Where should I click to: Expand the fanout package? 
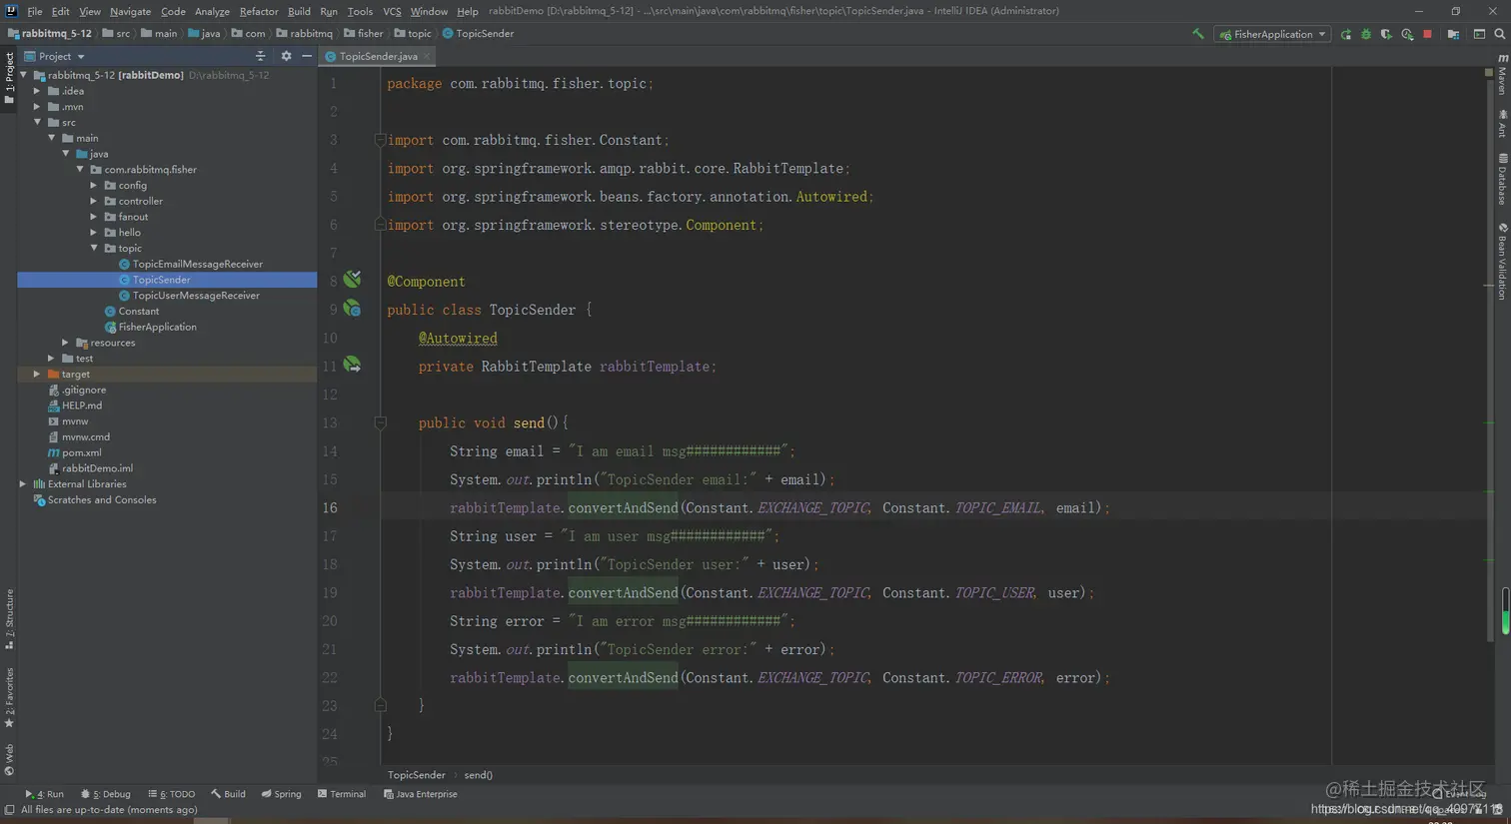[x=94, y=217]
